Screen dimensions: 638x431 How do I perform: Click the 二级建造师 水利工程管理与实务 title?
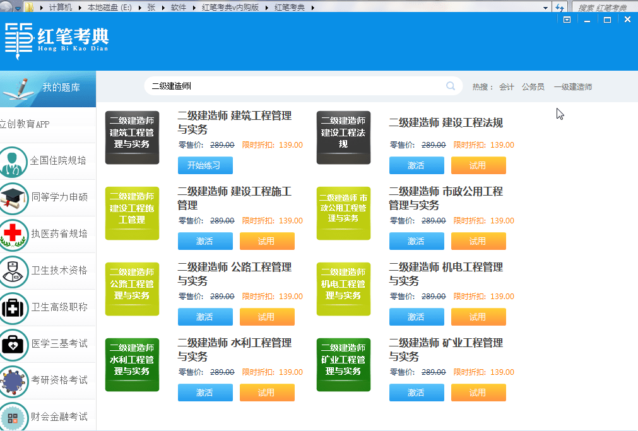(x=235, y=350)
